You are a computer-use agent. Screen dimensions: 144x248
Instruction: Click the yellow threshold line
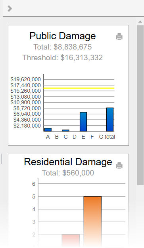[x=79, y=88]
